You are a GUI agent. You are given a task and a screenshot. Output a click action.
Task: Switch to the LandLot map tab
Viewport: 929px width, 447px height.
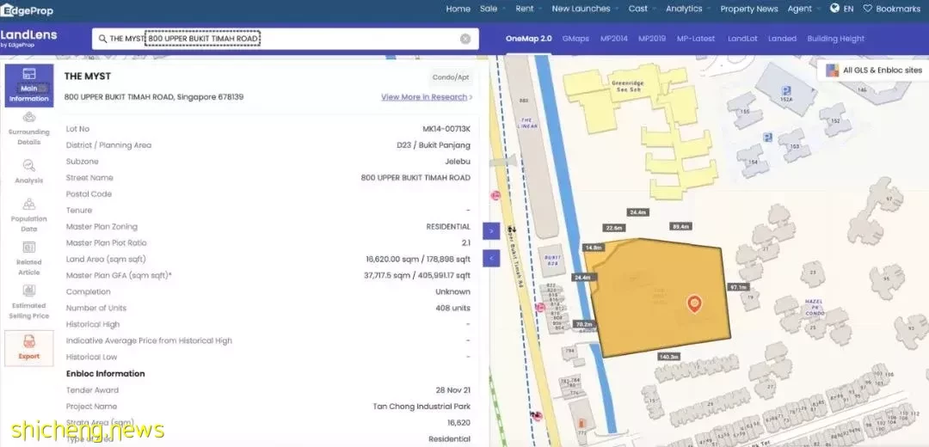tap(742, 39)
